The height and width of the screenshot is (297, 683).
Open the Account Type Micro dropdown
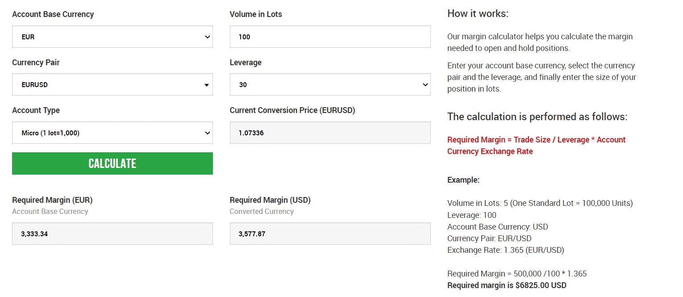pos(112,133)
